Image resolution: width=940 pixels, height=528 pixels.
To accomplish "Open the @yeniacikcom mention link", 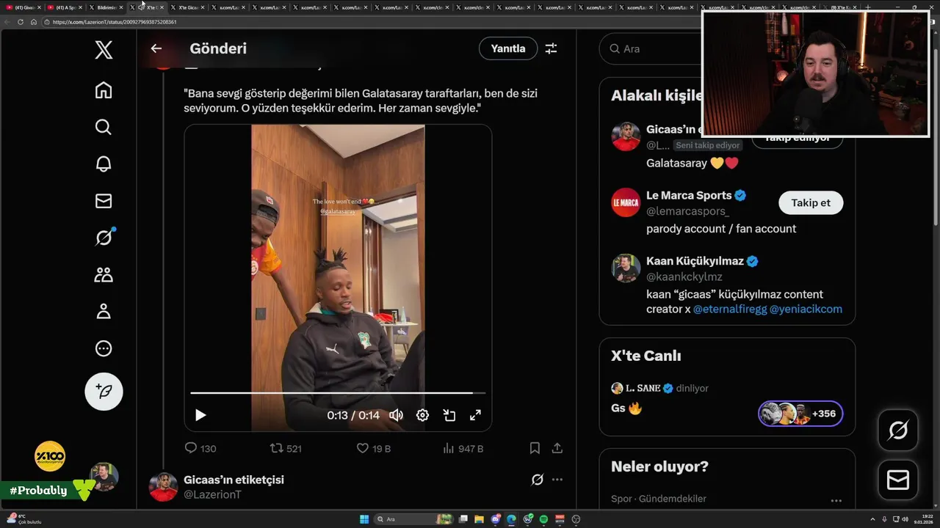I will pyautogui.click(x=806, y=309).
